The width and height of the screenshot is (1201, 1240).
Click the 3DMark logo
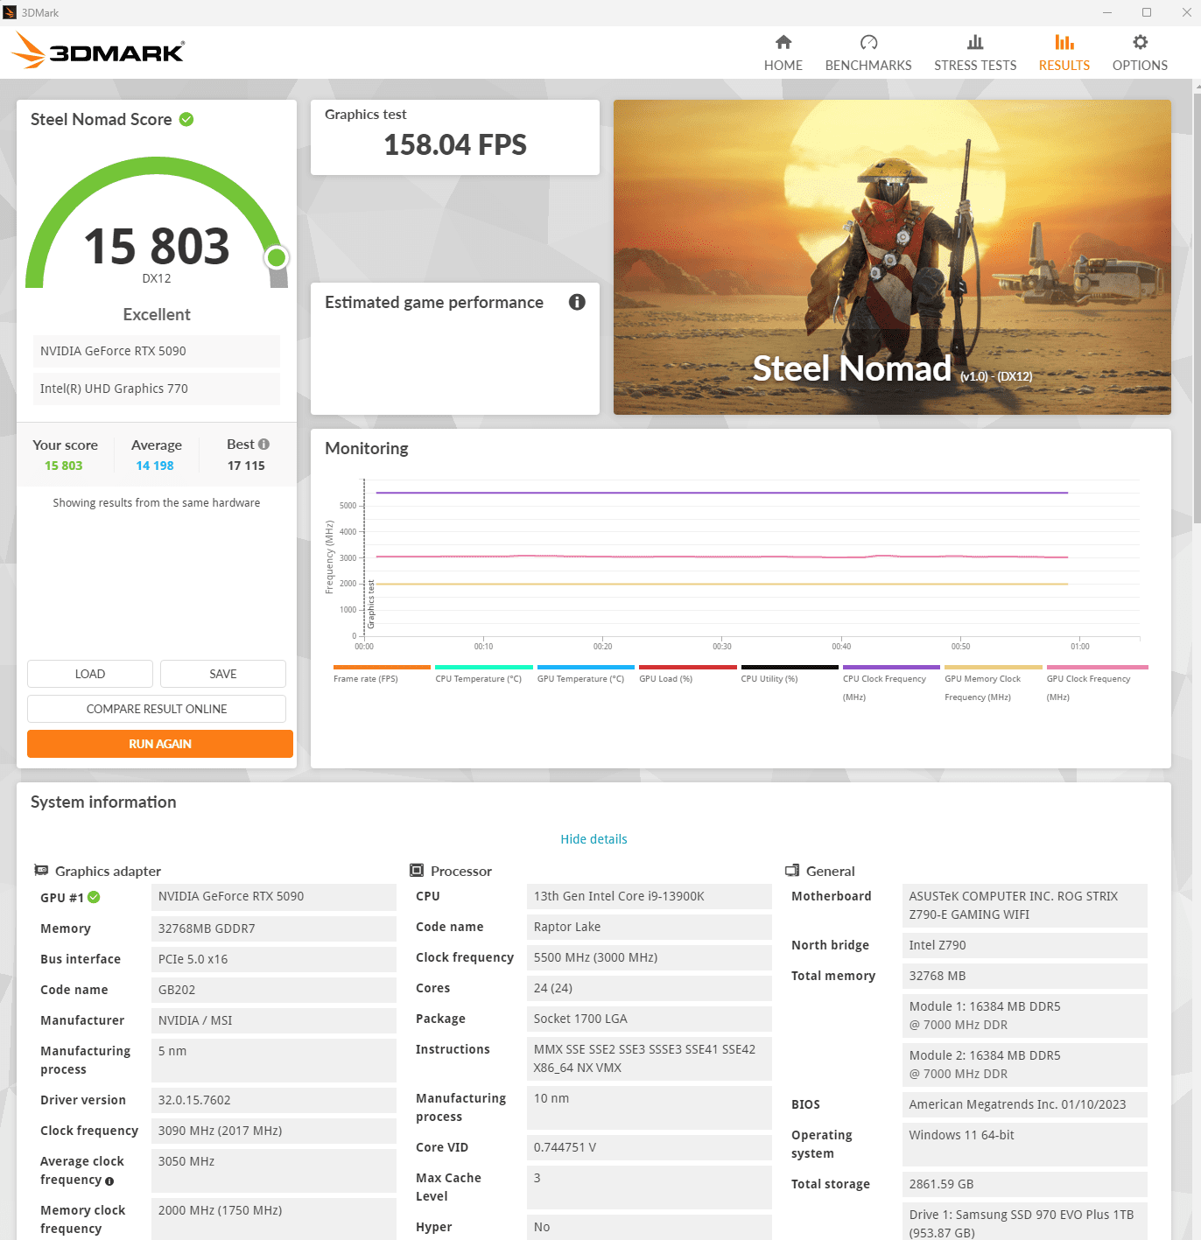click(x=98, y=51)
